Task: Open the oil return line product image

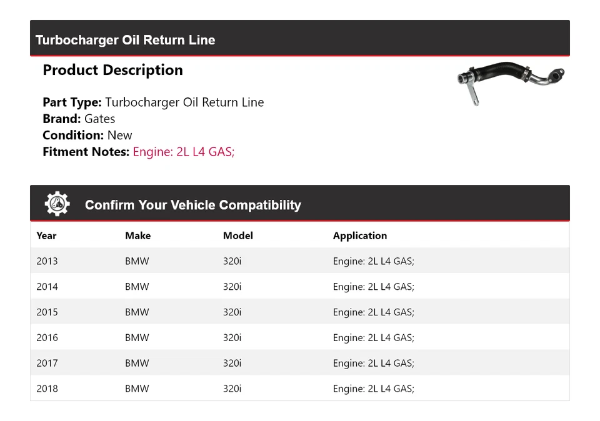Action: [x=511, y=84]
